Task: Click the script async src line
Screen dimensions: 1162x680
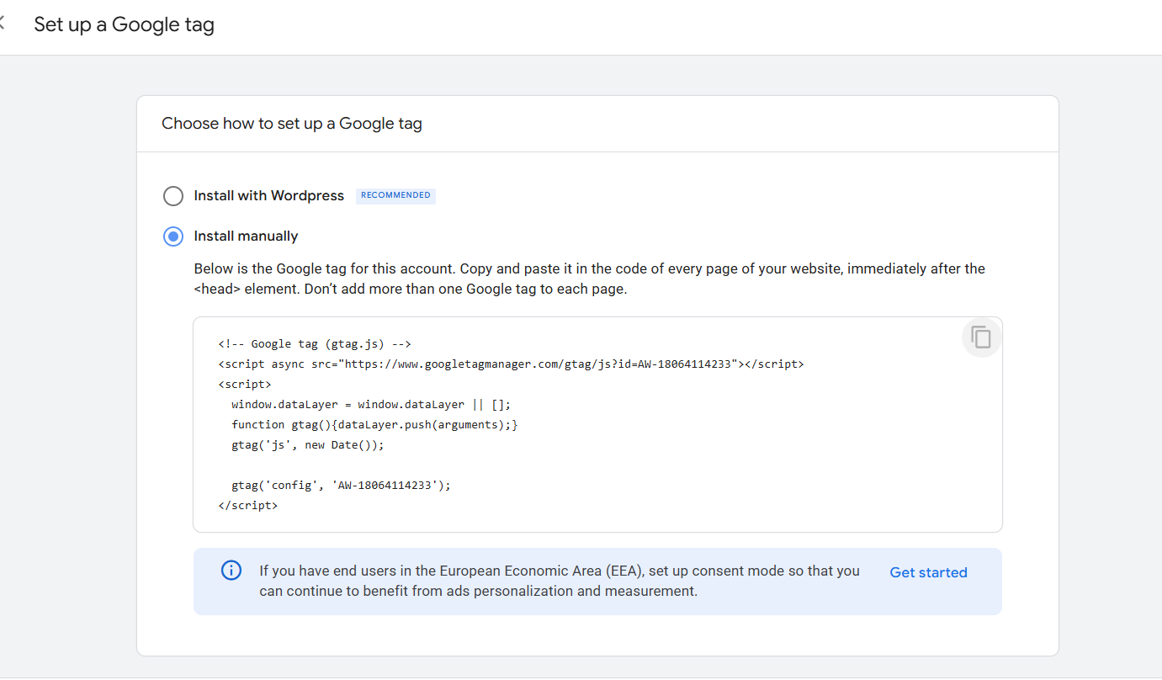Action: click(x=511, y=364)
